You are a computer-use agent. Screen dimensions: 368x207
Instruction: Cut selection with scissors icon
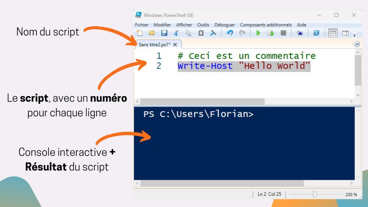(x=176, y=33)
